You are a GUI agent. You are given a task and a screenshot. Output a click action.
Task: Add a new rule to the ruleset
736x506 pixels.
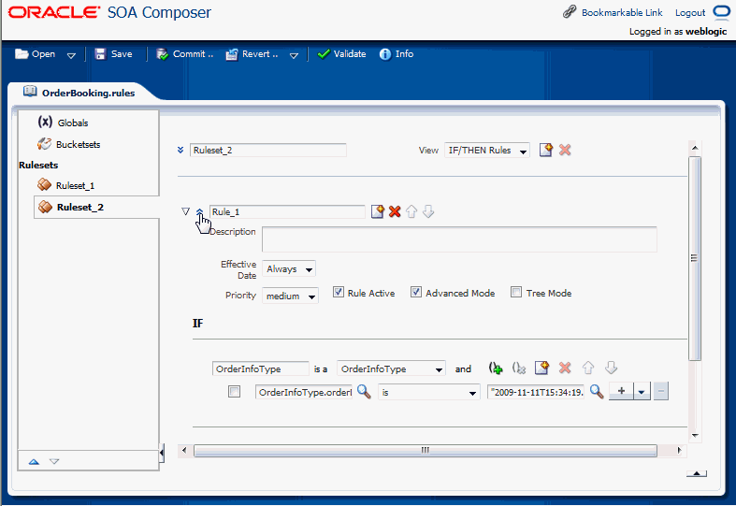click(x=545, y=150)
